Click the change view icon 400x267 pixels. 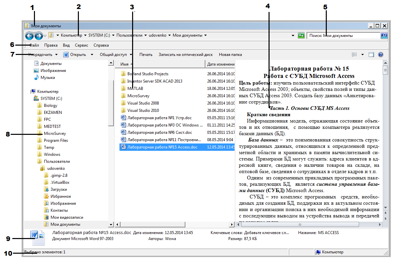click(x=354, y=55)
